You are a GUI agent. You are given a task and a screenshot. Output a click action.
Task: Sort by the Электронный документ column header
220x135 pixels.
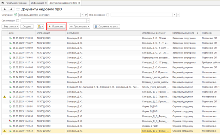156,33
